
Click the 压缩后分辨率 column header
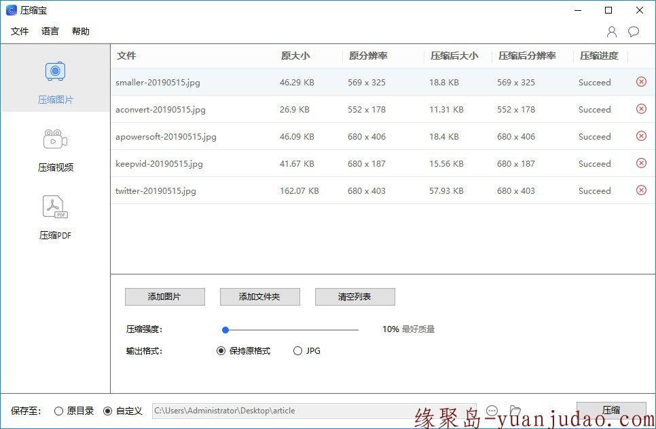[x=527, y=56]
